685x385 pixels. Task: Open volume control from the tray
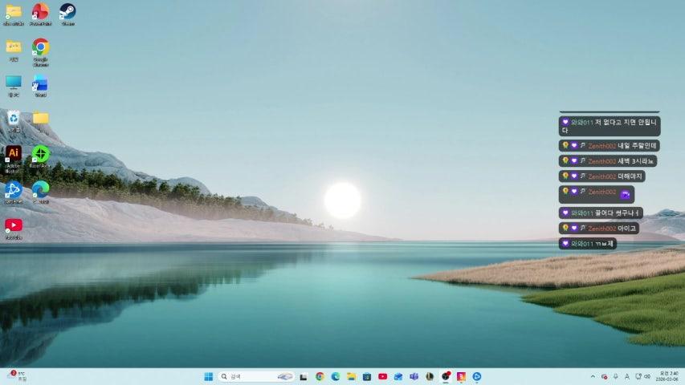(646, 376)
